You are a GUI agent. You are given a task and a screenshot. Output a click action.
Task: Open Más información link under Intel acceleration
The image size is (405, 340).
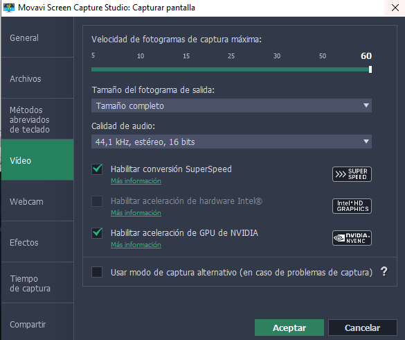pyautogui.click(x=136, y=212)
